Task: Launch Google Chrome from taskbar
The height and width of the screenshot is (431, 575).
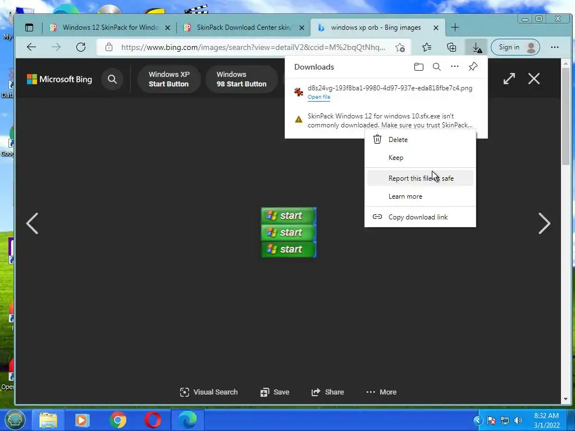Action: (x=118, y=420)
